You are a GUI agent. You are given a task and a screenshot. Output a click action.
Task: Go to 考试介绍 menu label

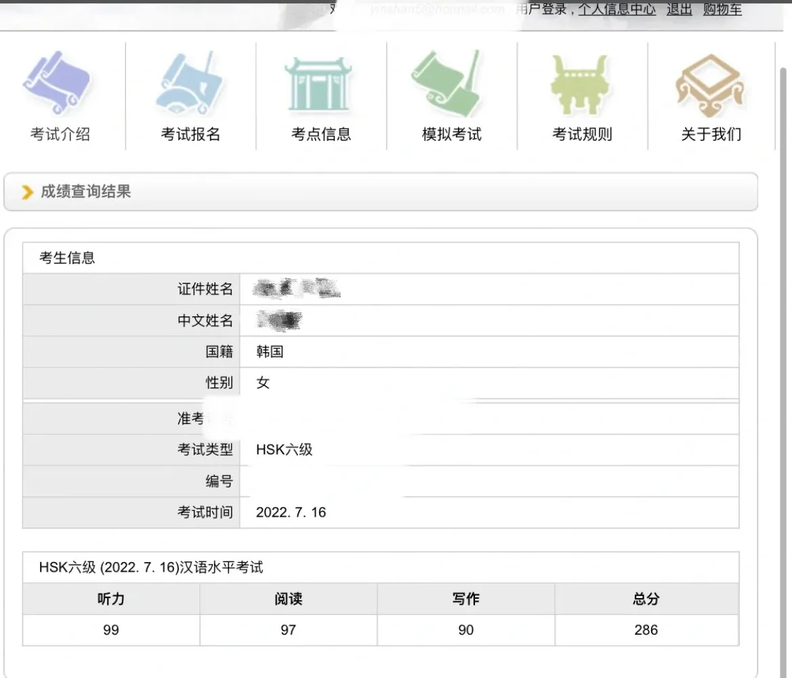click(x=60, y=134)
